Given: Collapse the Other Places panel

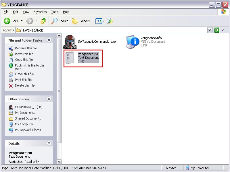Looking at the screenshot, I should coord(49,99).
